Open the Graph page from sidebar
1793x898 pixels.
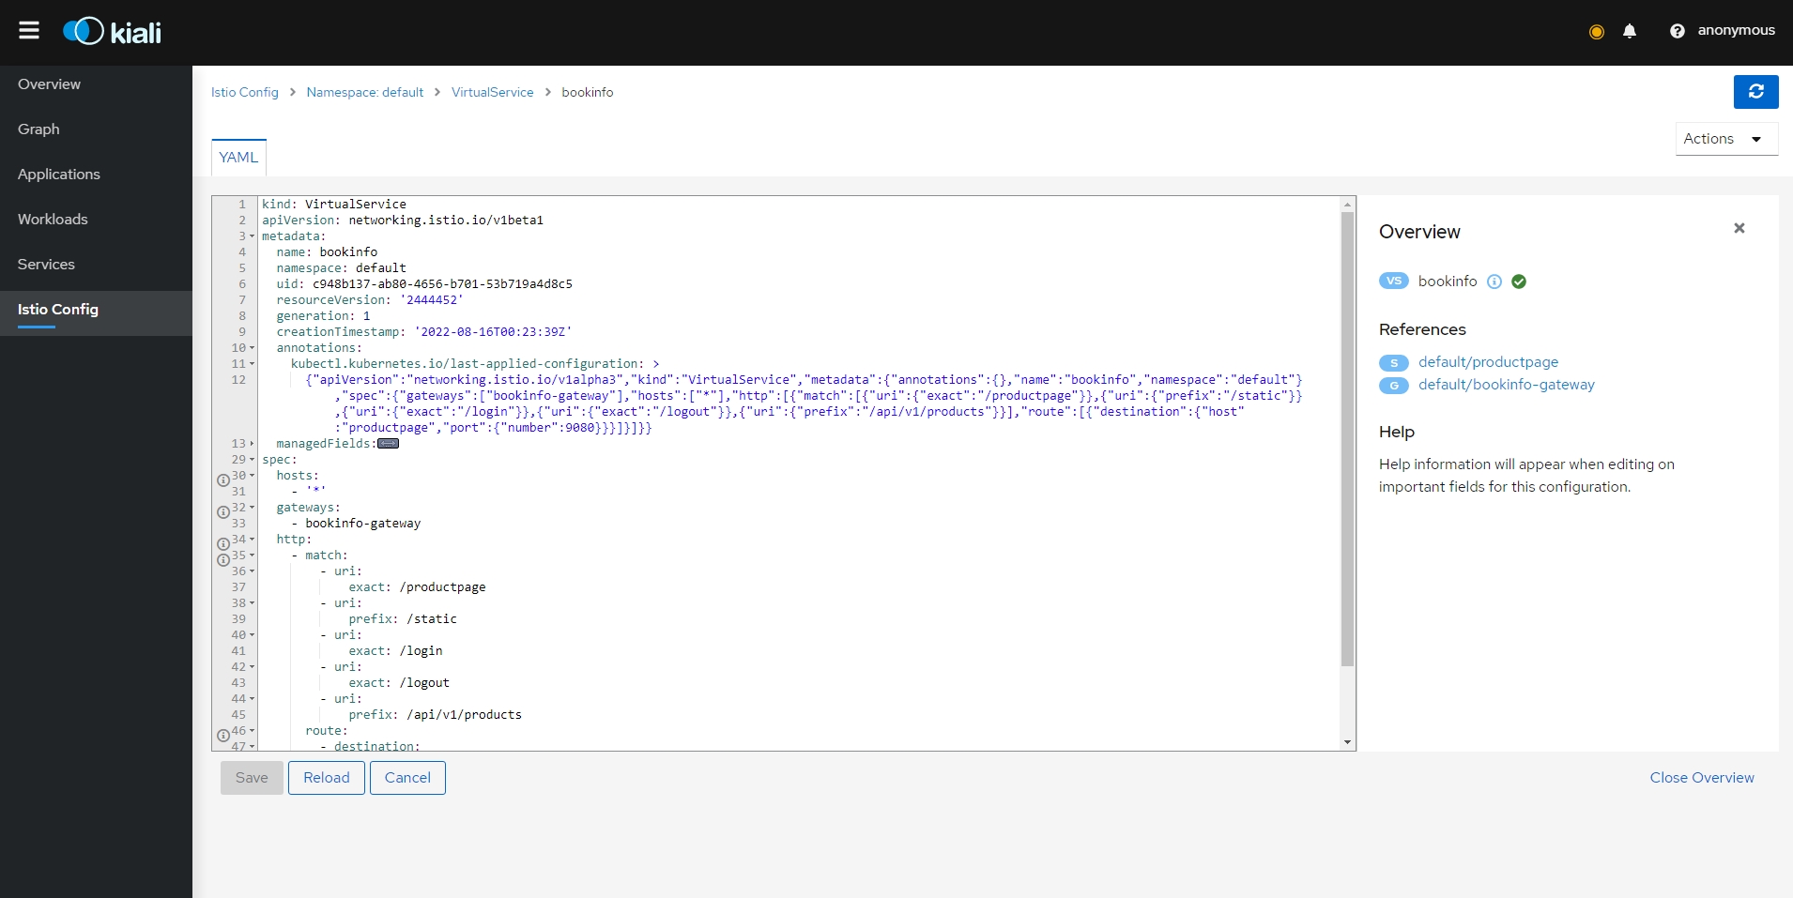tap(38, 129)
